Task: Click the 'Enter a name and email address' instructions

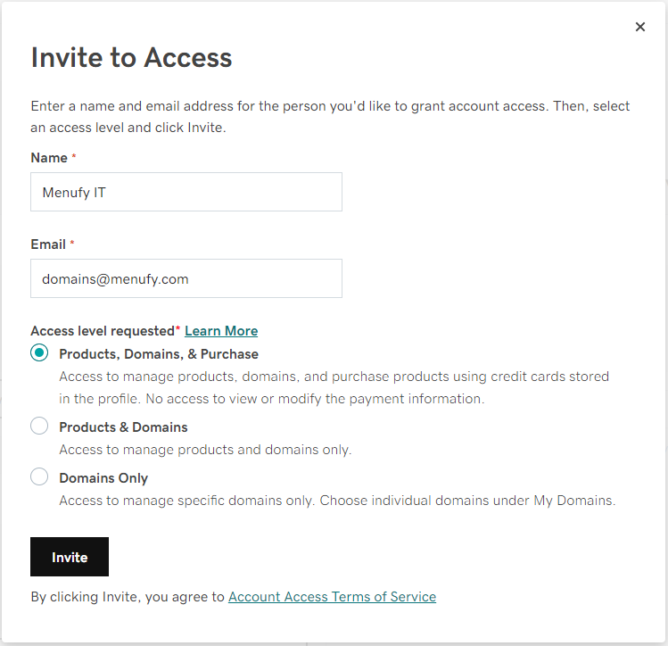Action: coord(330,117)
